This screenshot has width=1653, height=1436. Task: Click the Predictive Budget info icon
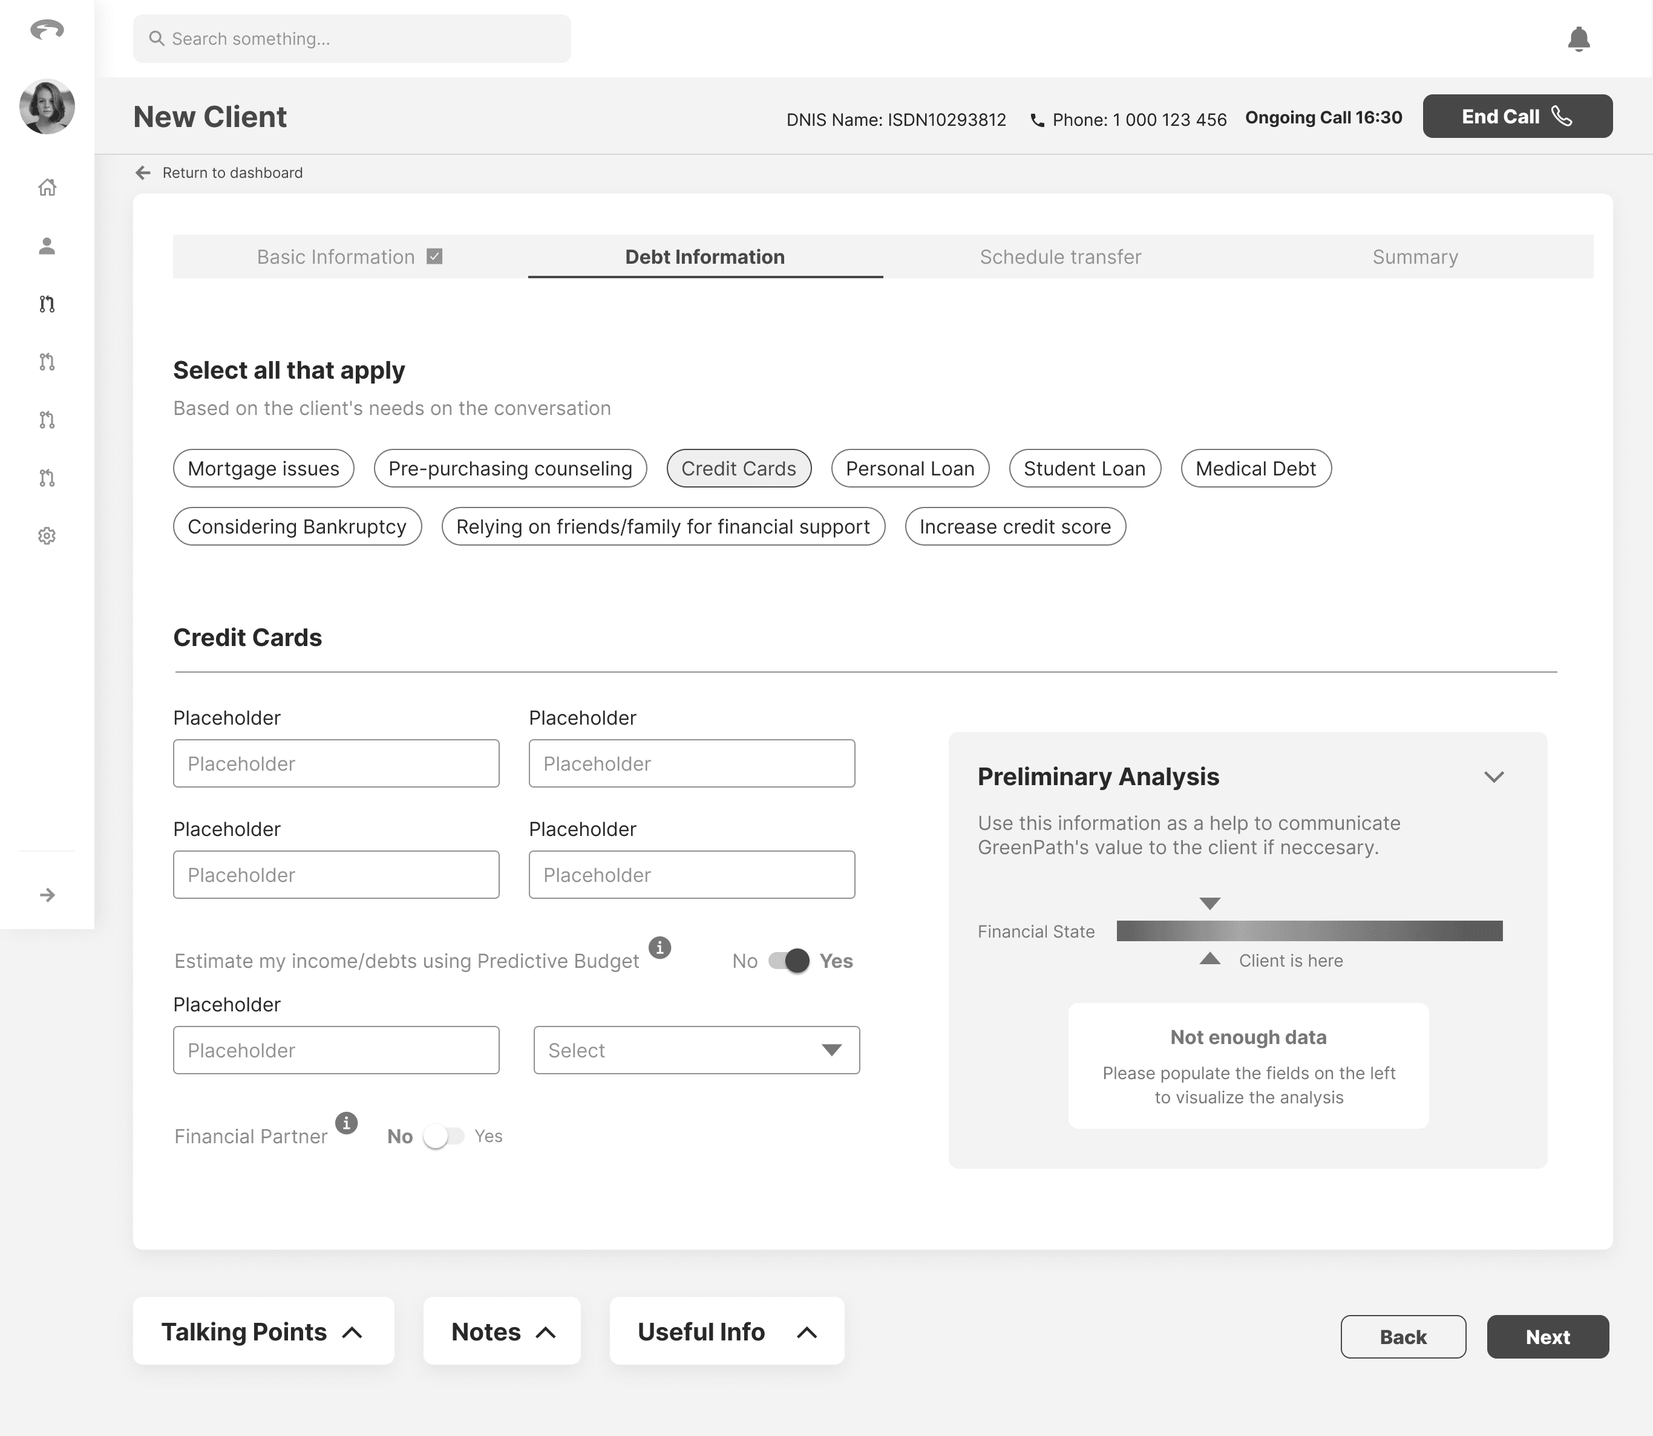(659, 947)
